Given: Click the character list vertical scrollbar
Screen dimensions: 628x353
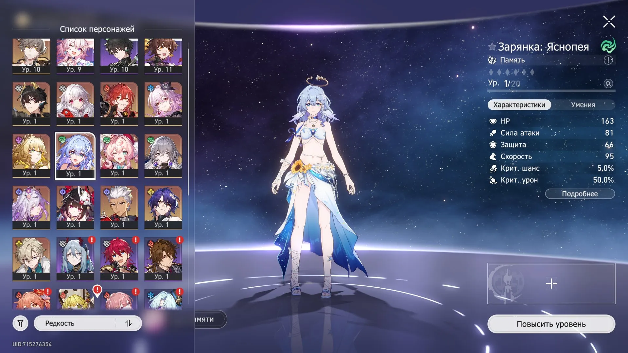Looking at the screenshot, I should (188, 123).
